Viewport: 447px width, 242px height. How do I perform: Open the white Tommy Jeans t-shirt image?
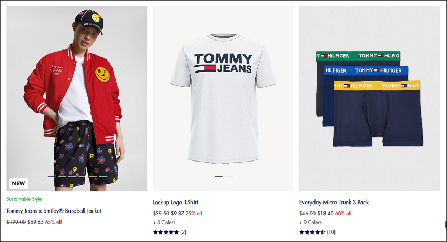pyautogui.click(x=223, y=98)
